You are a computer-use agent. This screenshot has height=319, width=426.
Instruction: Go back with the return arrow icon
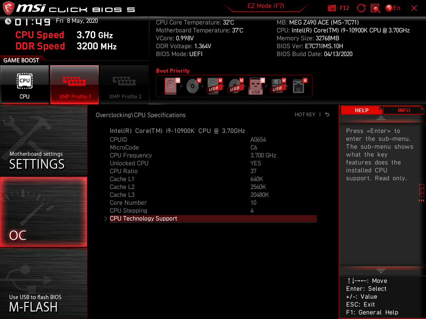327,115
